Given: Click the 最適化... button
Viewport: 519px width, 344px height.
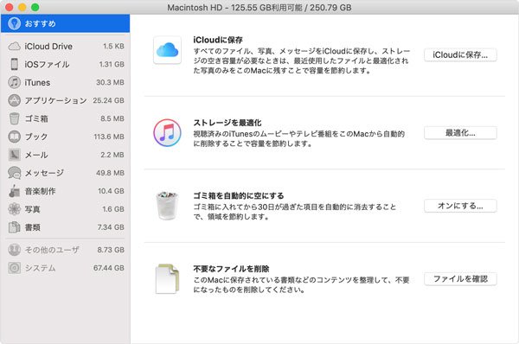Looking at the screenshot, I should (x=460, y=133).
